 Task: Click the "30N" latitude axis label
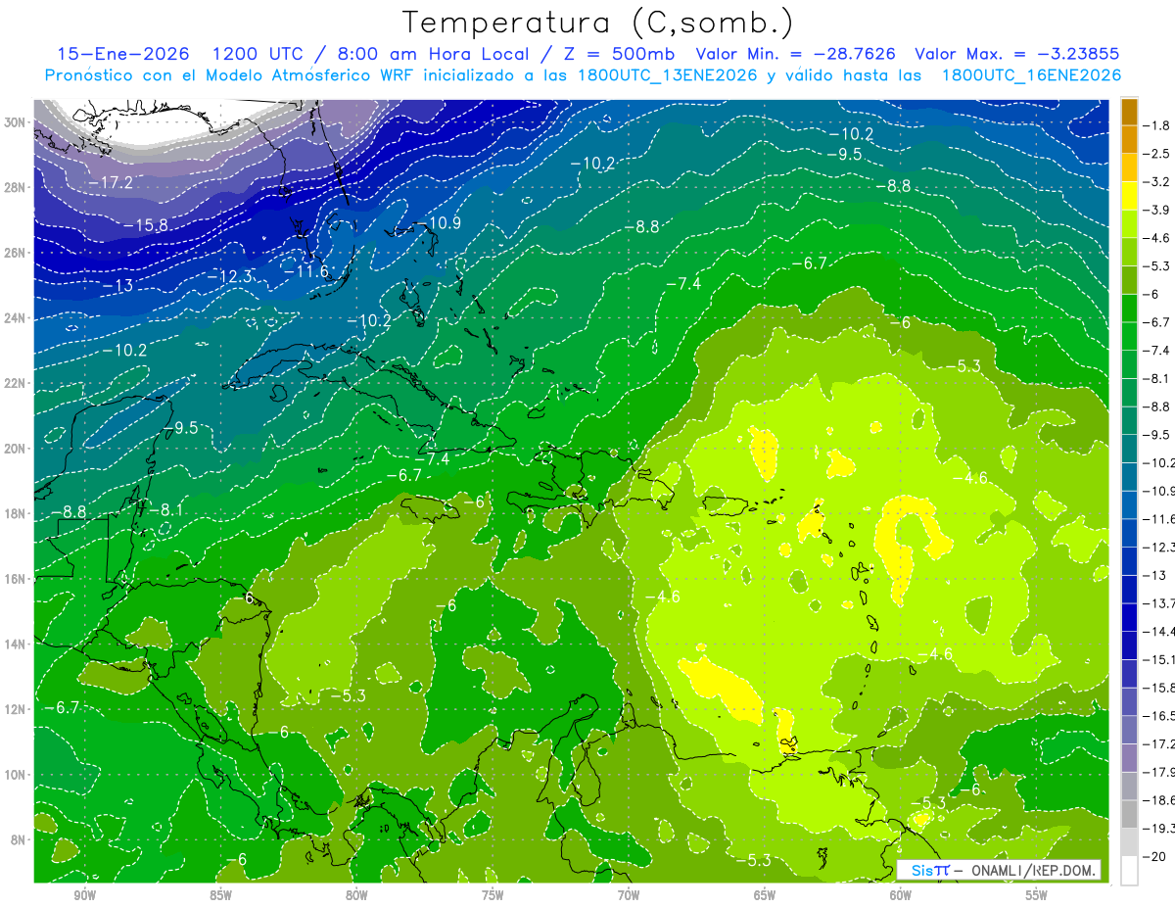(x=17, y=122)
